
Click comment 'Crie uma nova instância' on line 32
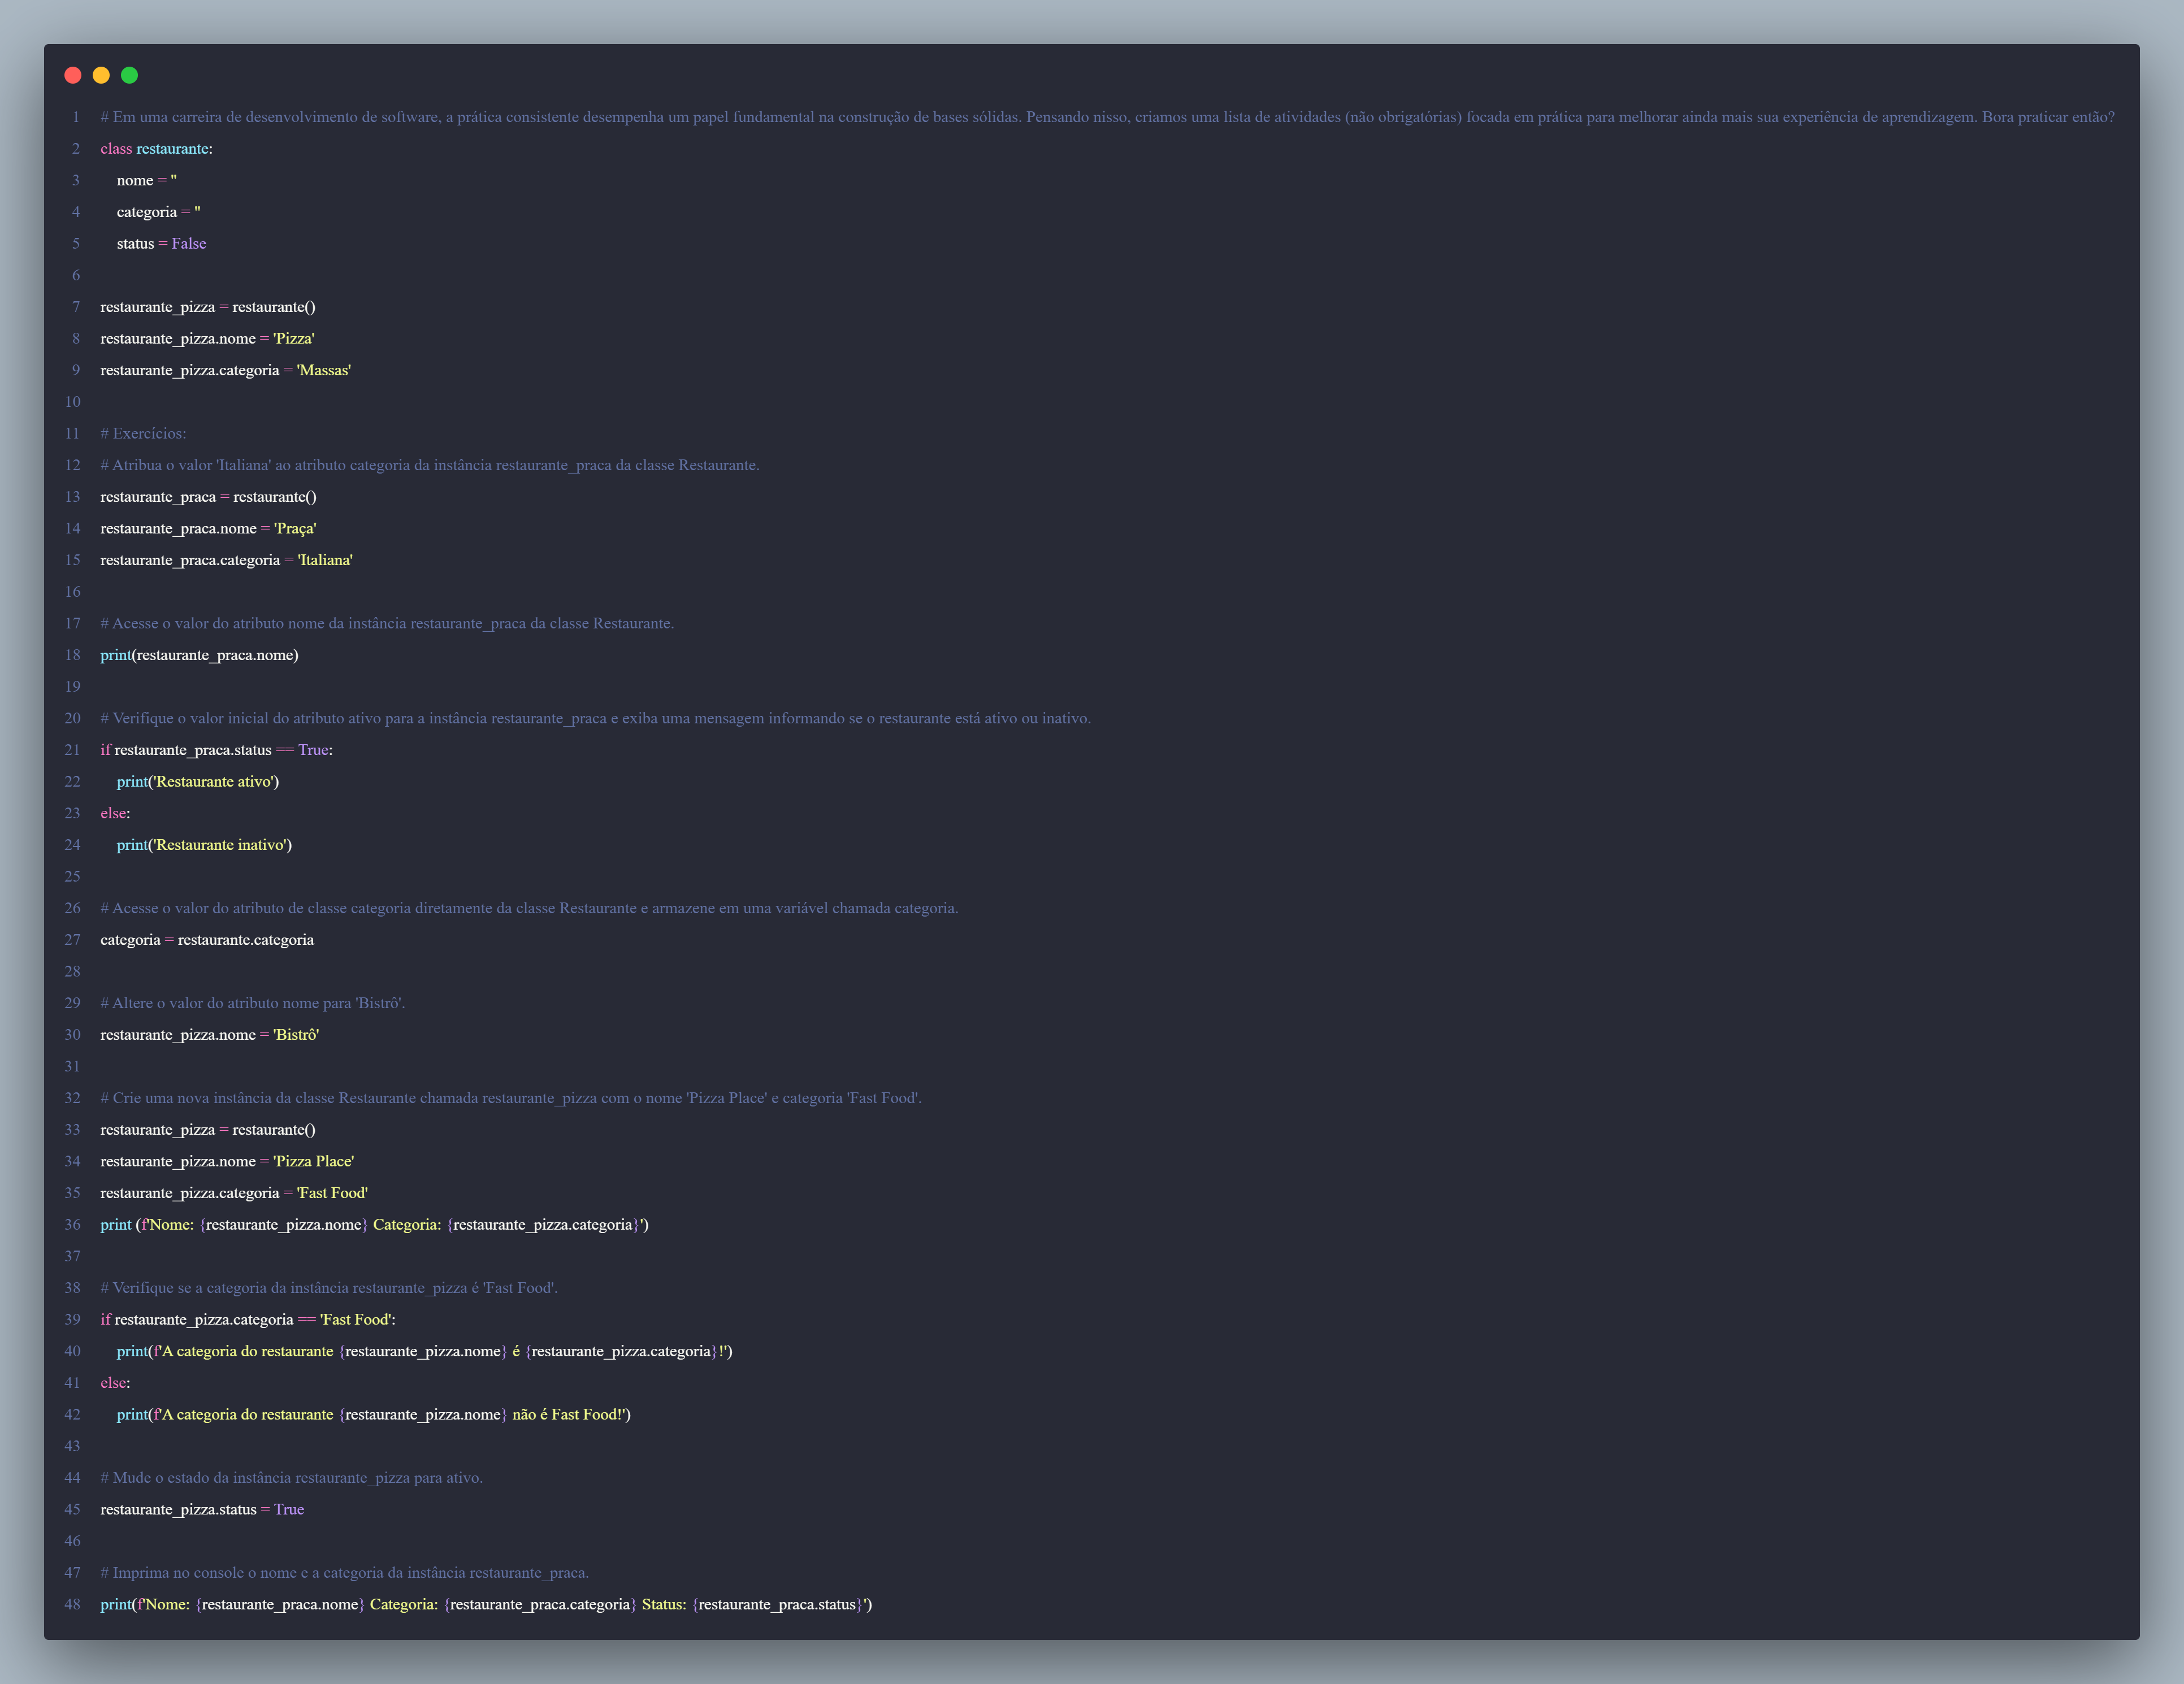pyautogui.click(x=511, y=1098)
